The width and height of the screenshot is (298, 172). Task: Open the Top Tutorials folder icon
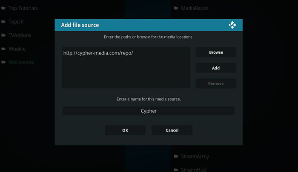click(3, 8)
